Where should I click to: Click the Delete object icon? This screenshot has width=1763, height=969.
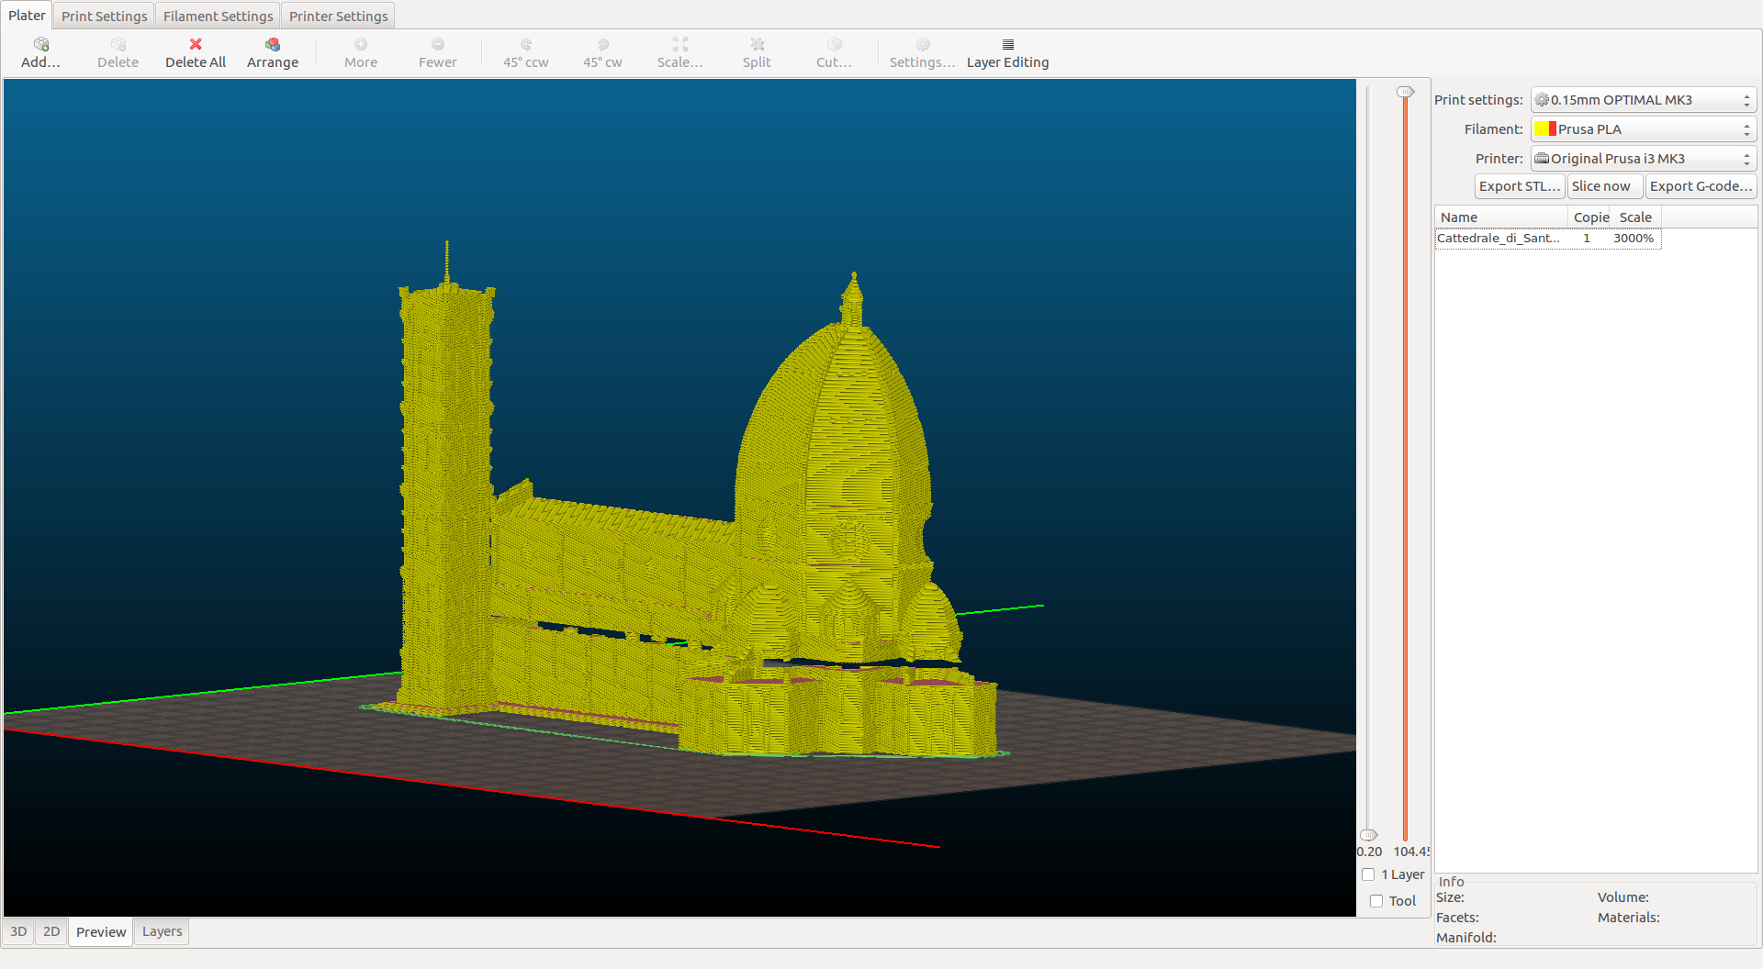(x=118, y=44)
